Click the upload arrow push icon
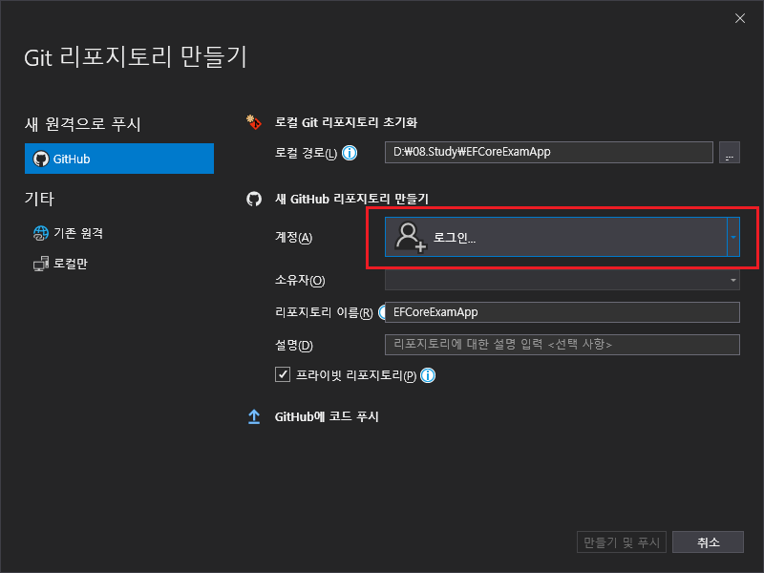The height and width of the screenshot is (573, 764). tap(254, 416)
